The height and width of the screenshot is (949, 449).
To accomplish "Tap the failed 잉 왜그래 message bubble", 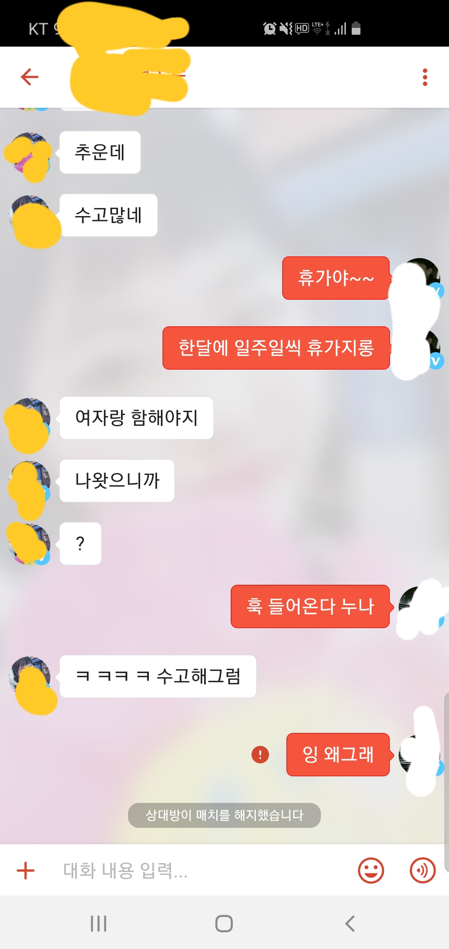I will tap(338, 755).
